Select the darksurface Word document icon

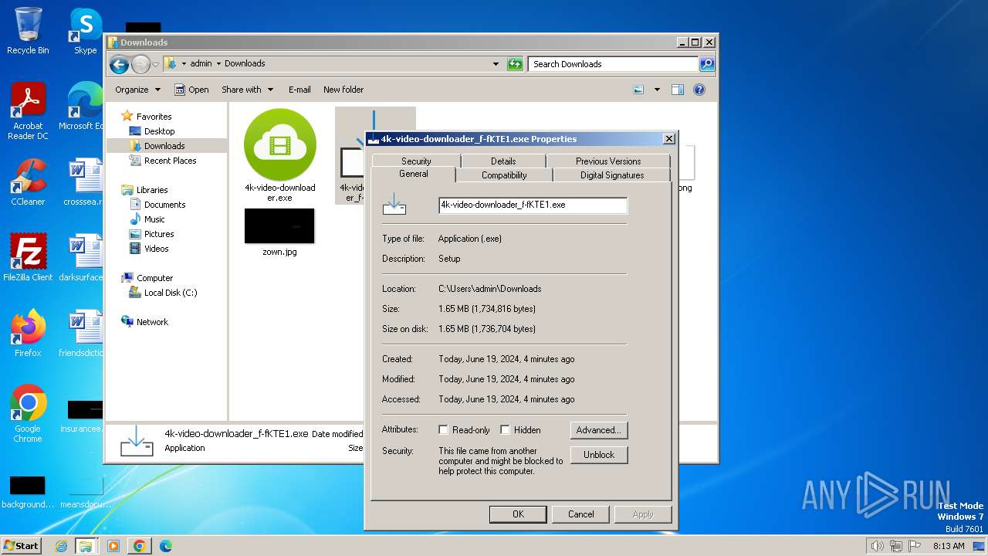pos(81,258)
